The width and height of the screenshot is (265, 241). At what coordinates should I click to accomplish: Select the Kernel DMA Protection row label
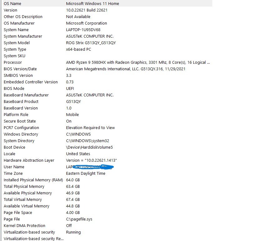pyautogui.click(x=24, y=226)
